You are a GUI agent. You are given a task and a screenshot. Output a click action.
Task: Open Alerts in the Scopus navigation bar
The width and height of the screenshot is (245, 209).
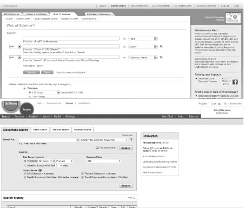47,116
